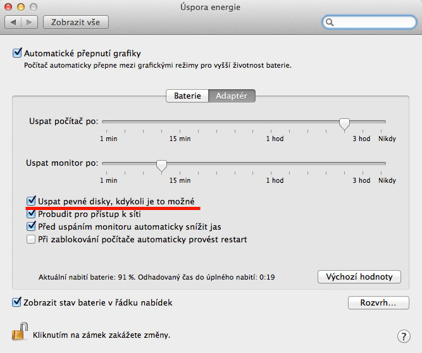Toggle Zobrazit stav baterie v řádku nabídek
The image size is (422, 353).
click(17, 302)
